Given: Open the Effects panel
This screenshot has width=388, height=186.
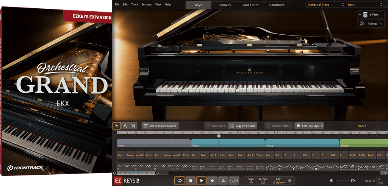Looking at the screenshot, I should coord(371,15).
